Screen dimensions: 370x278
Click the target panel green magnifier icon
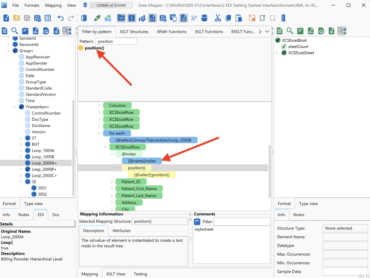290,31
